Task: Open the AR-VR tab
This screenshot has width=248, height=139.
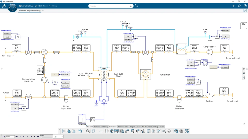Action: pos(144,127)
